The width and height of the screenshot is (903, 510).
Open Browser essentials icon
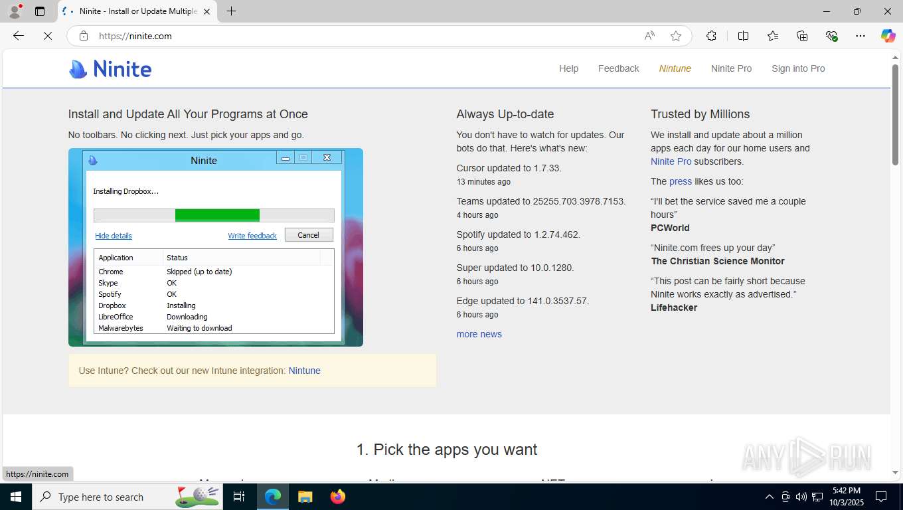(831, 36)
